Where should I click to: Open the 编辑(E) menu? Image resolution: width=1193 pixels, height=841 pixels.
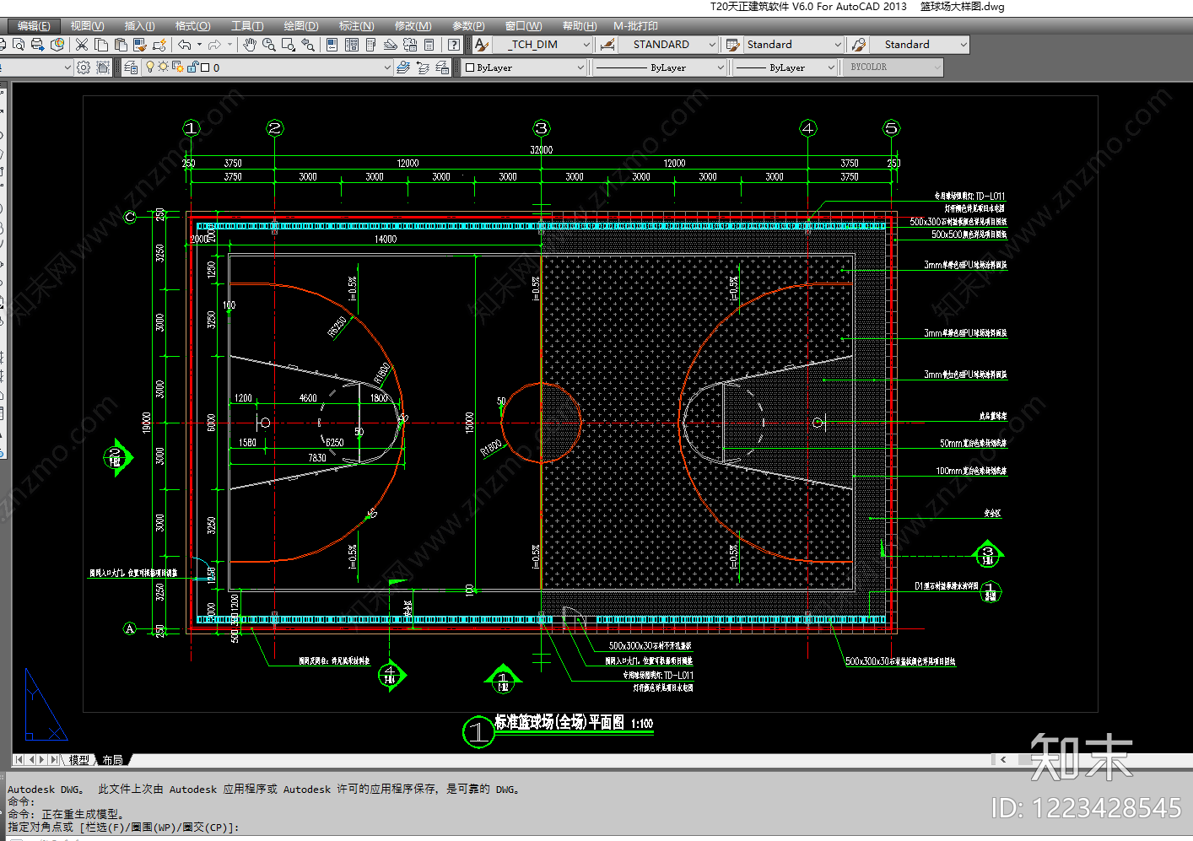[34, 26]
